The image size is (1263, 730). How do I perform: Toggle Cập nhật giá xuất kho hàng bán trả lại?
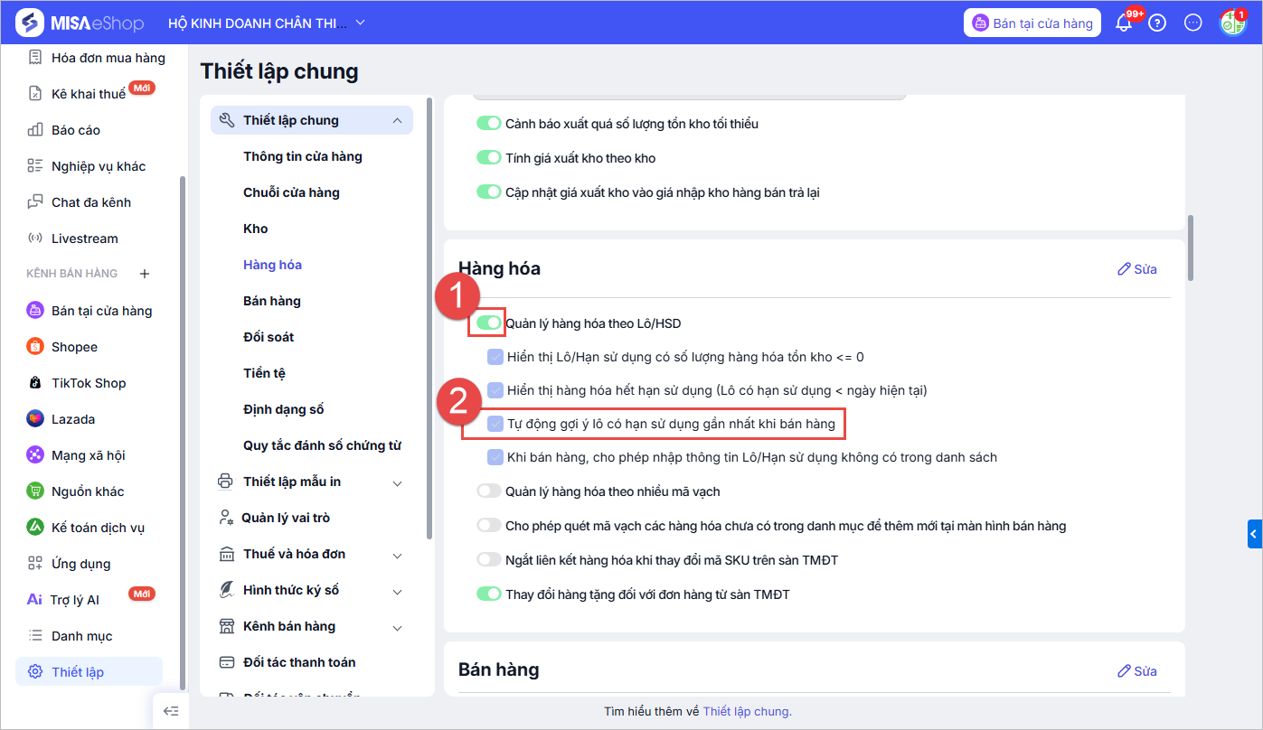point(488,192)
